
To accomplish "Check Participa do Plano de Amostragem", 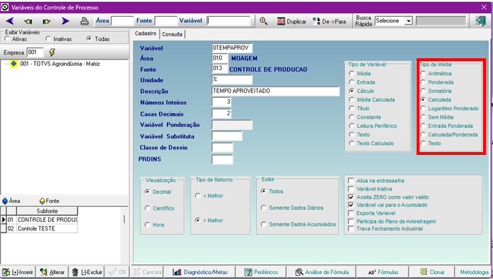I will pos(351,221).
